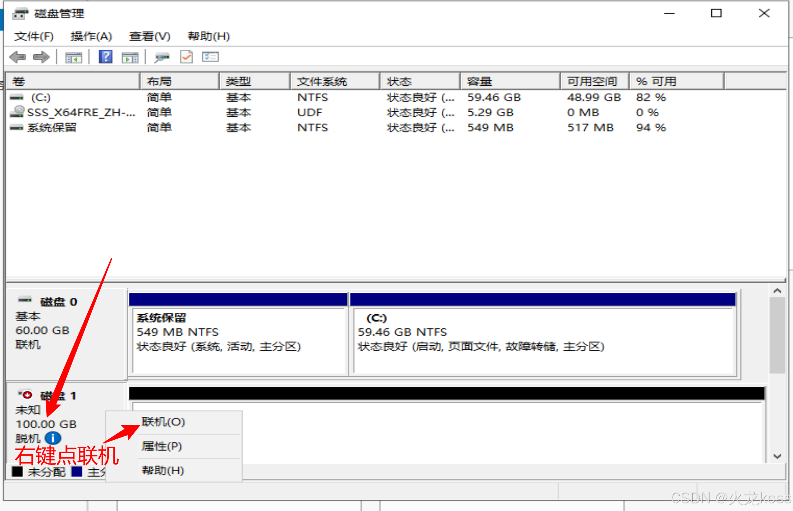Open the 操作(A) menu
This screenshot has width=793, height=511.
(x=91, y=36)
